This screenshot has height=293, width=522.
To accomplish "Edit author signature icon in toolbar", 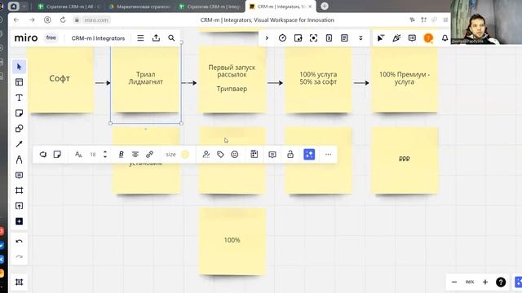I will click(x=206, y=154).
